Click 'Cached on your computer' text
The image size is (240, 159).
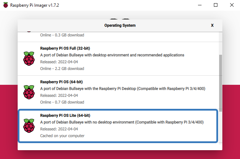pos(62,136)
